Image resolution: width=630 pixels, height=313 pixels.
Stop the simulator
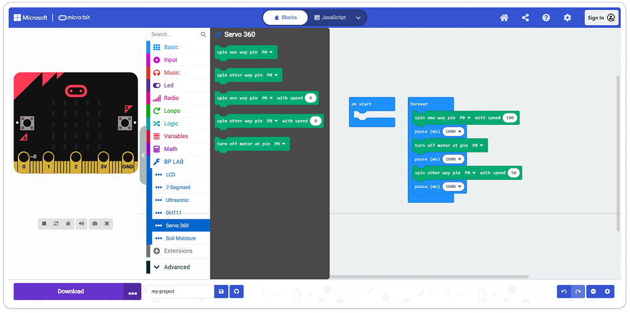coord(44,224)
